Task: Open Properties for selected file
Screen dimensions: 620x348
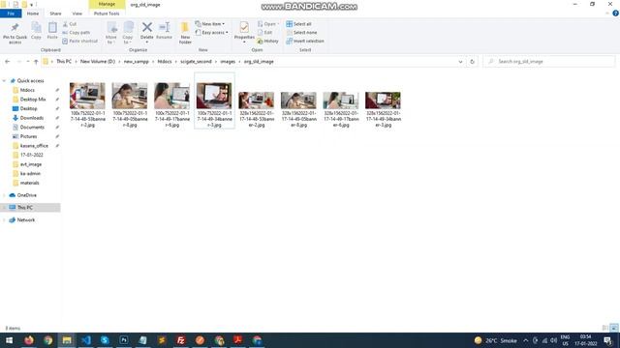Action: (244, 31)
